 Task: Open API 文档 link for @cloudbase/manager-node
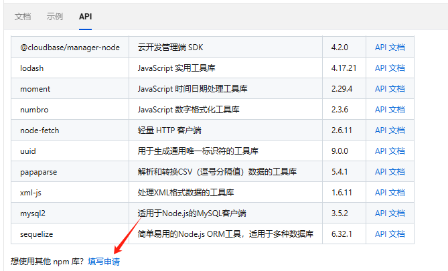[x=390, y=47]
